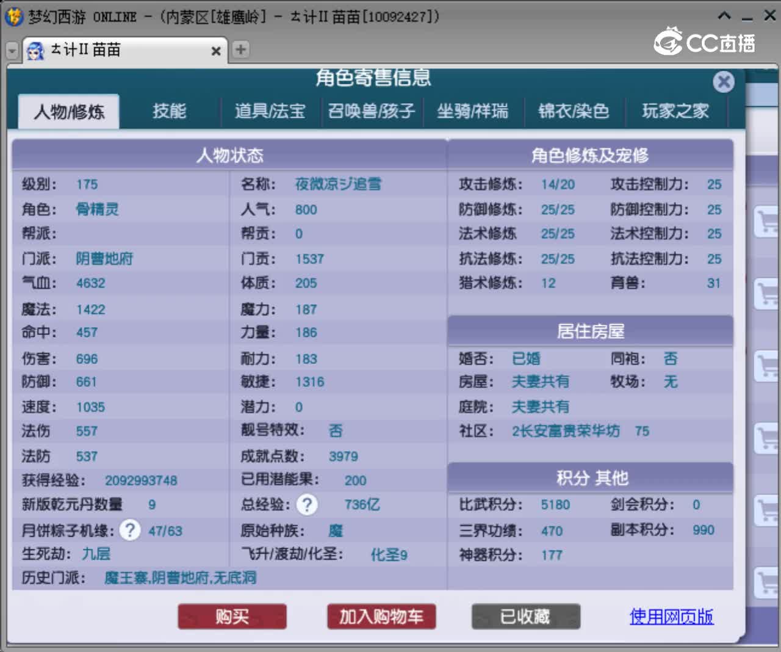The image size is (781, 652).
Task: Click the shopping cart icon beside 历史门派 row
Action: (x=766, y=582)
